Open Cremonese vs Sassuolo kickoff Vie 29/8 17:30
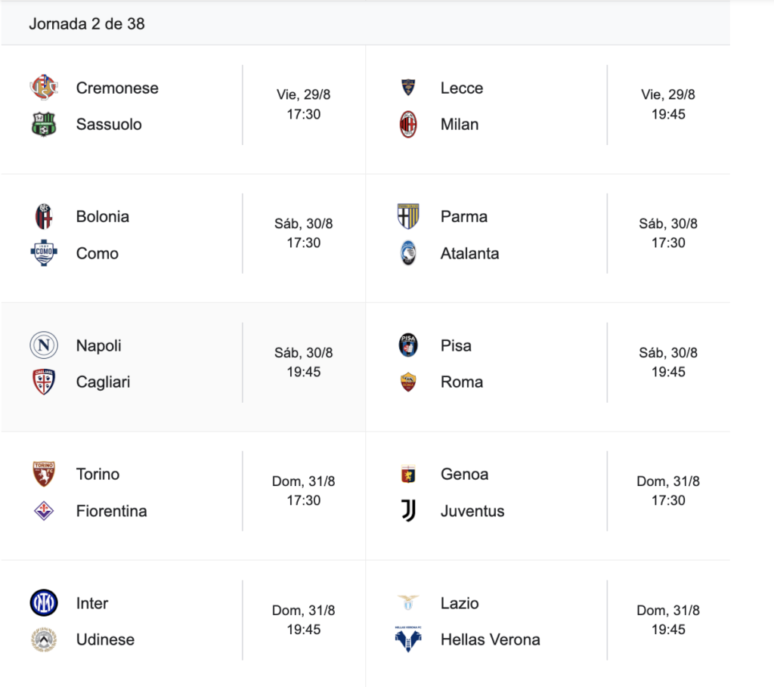 pos(304,104)
